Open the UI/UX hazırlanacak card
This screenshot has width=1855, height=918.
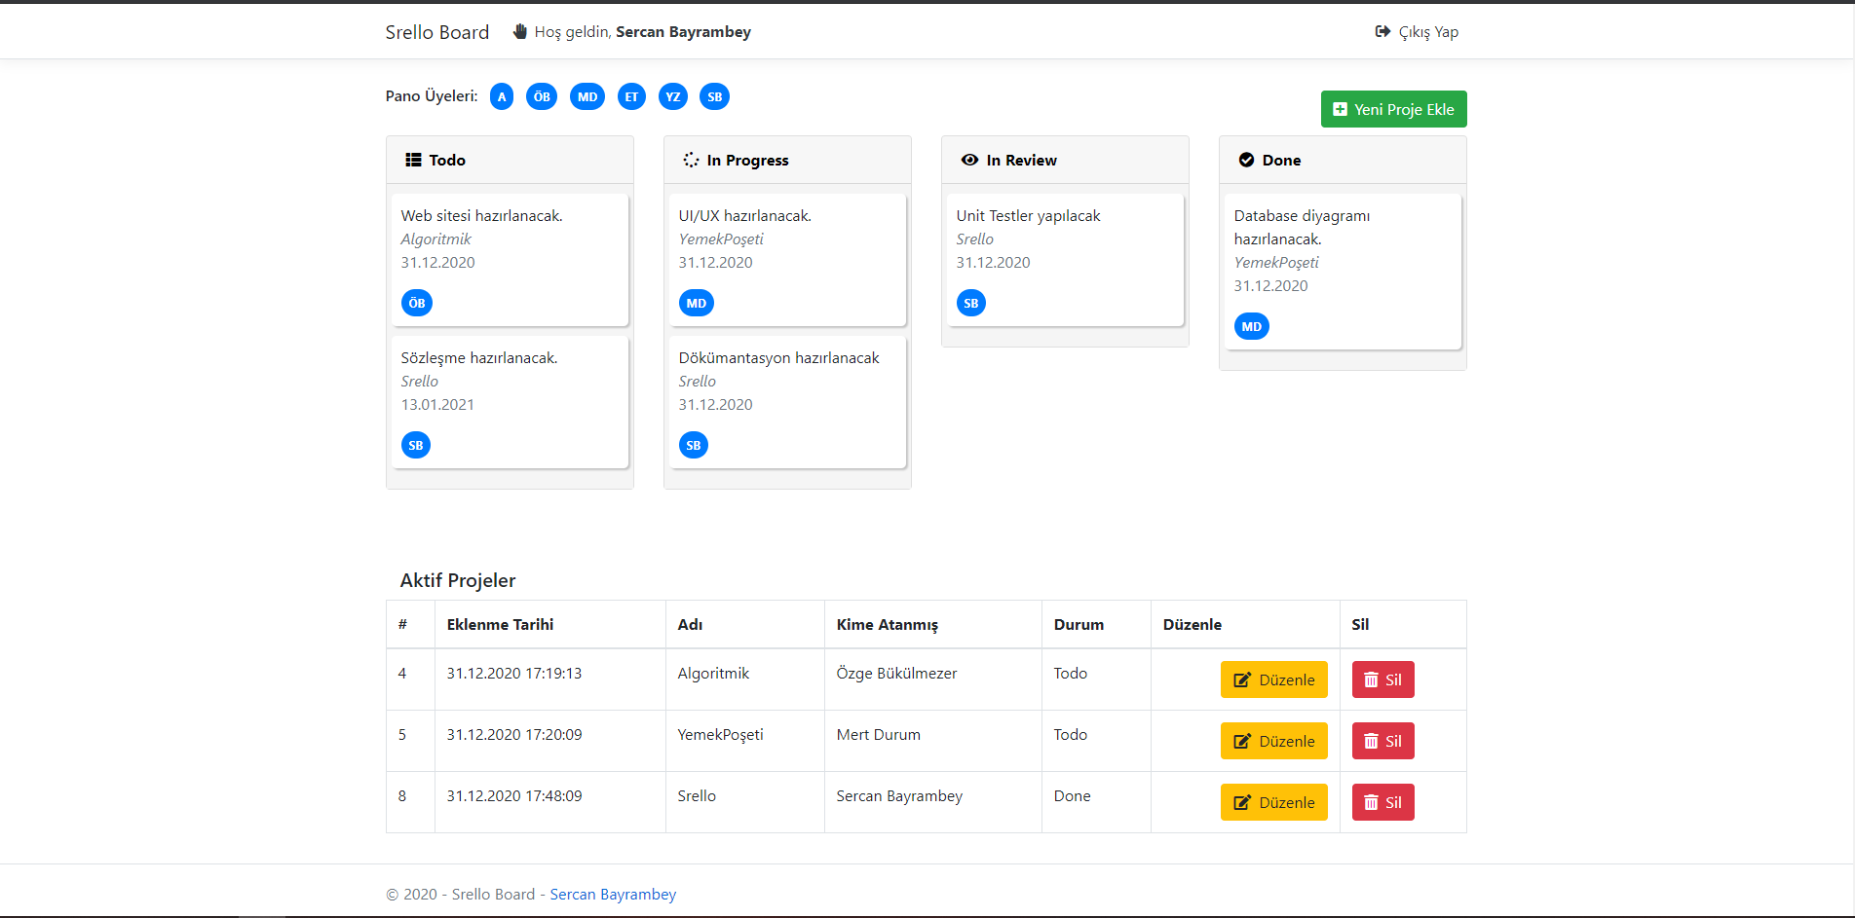click(x=787, y=260)
